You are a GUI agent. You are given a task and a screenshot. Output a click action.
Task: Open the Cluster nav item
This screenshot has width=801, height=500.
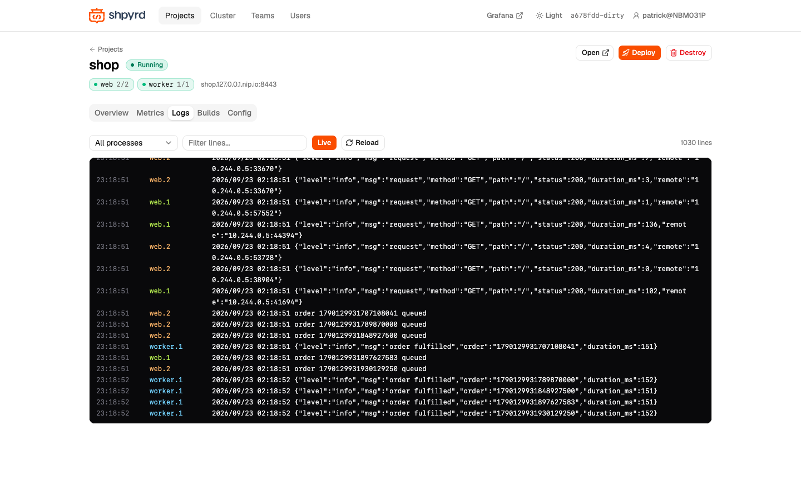click(x=223, y=16)
